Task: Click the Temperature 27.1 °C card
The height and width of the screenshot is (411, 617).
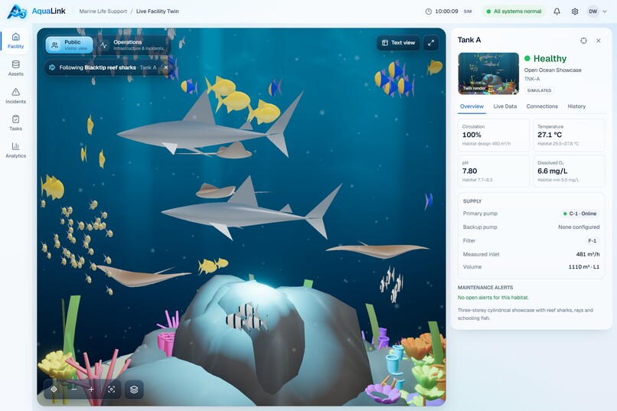Action: pos(569,135)
